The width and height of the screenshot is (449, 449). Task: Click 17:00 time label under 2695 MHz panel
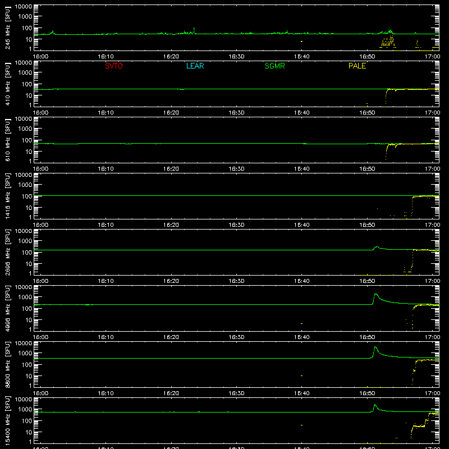[432, 281]
